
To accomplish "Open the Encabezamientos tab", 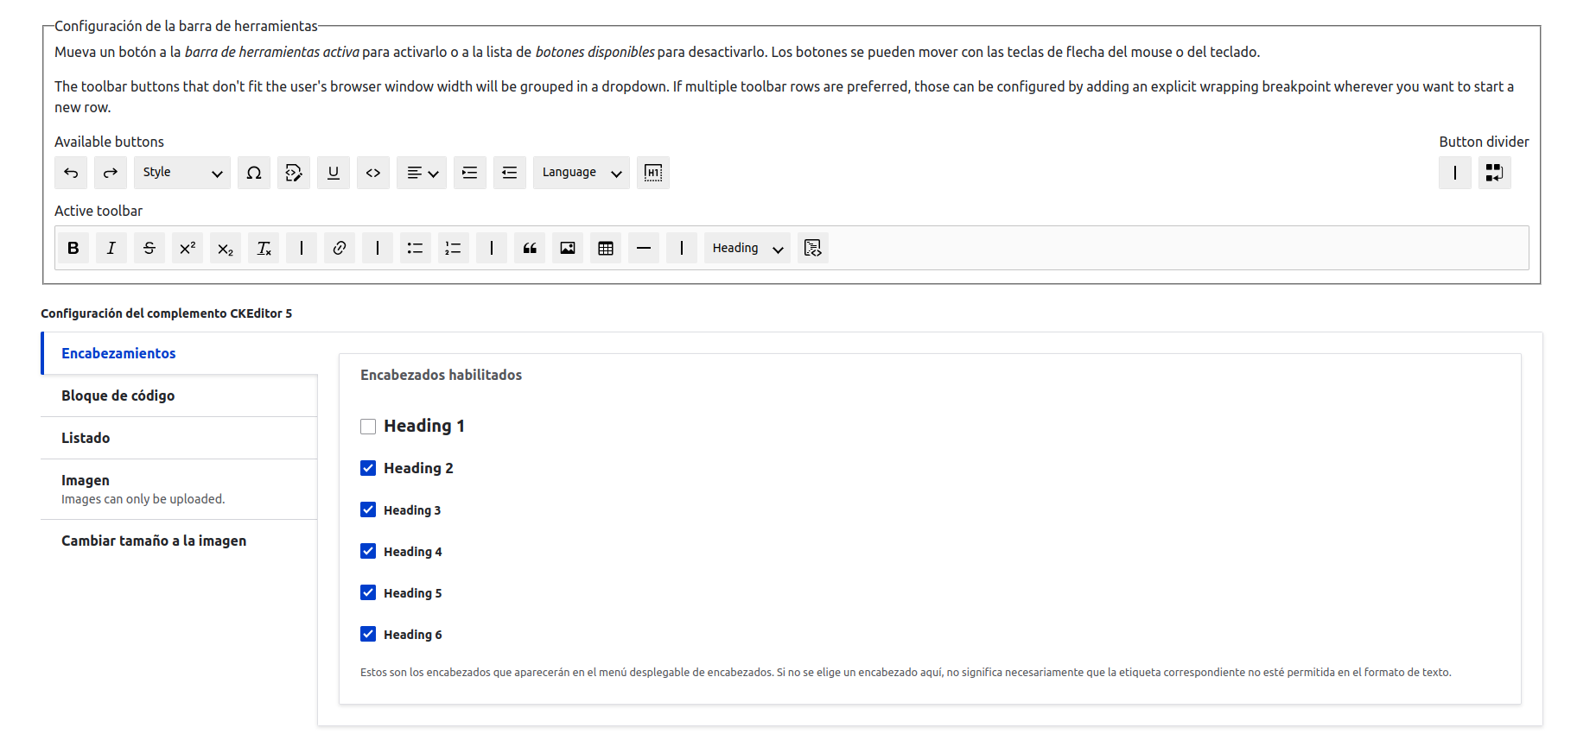I will tap(180, 353).
